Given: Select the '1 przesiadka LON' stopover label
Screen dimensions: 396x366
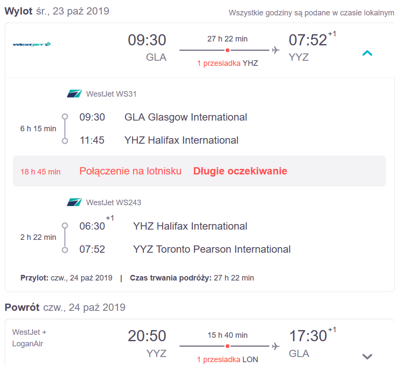Looking at the screenshot, I should (228, 359).
